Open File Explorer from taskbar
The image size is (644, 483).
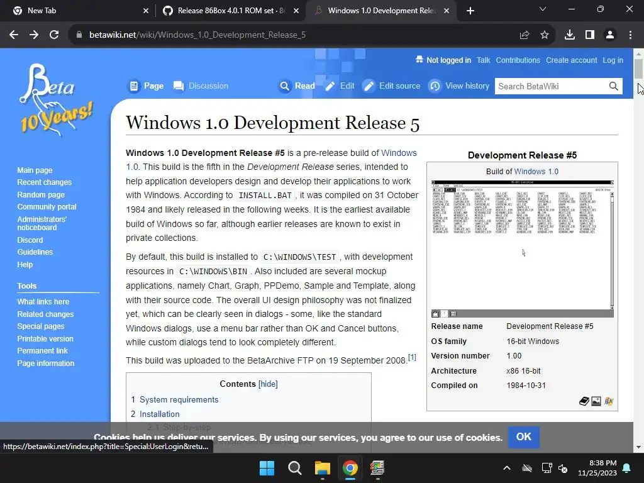pyautogui.click(x=323, y=468)
